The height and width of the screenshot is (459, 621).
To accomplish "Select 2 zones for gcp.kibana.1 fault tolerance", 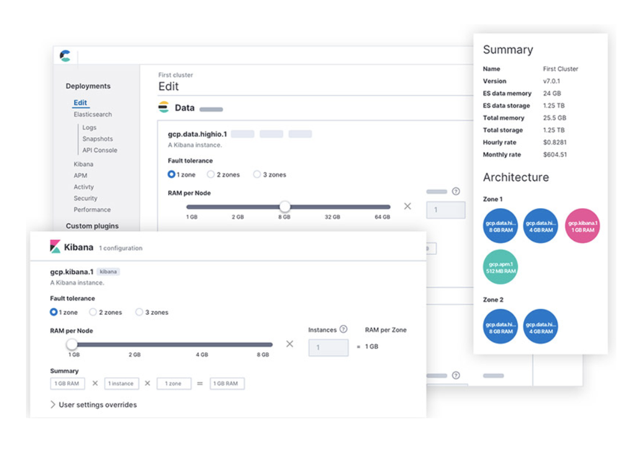I will pos(93,312).
